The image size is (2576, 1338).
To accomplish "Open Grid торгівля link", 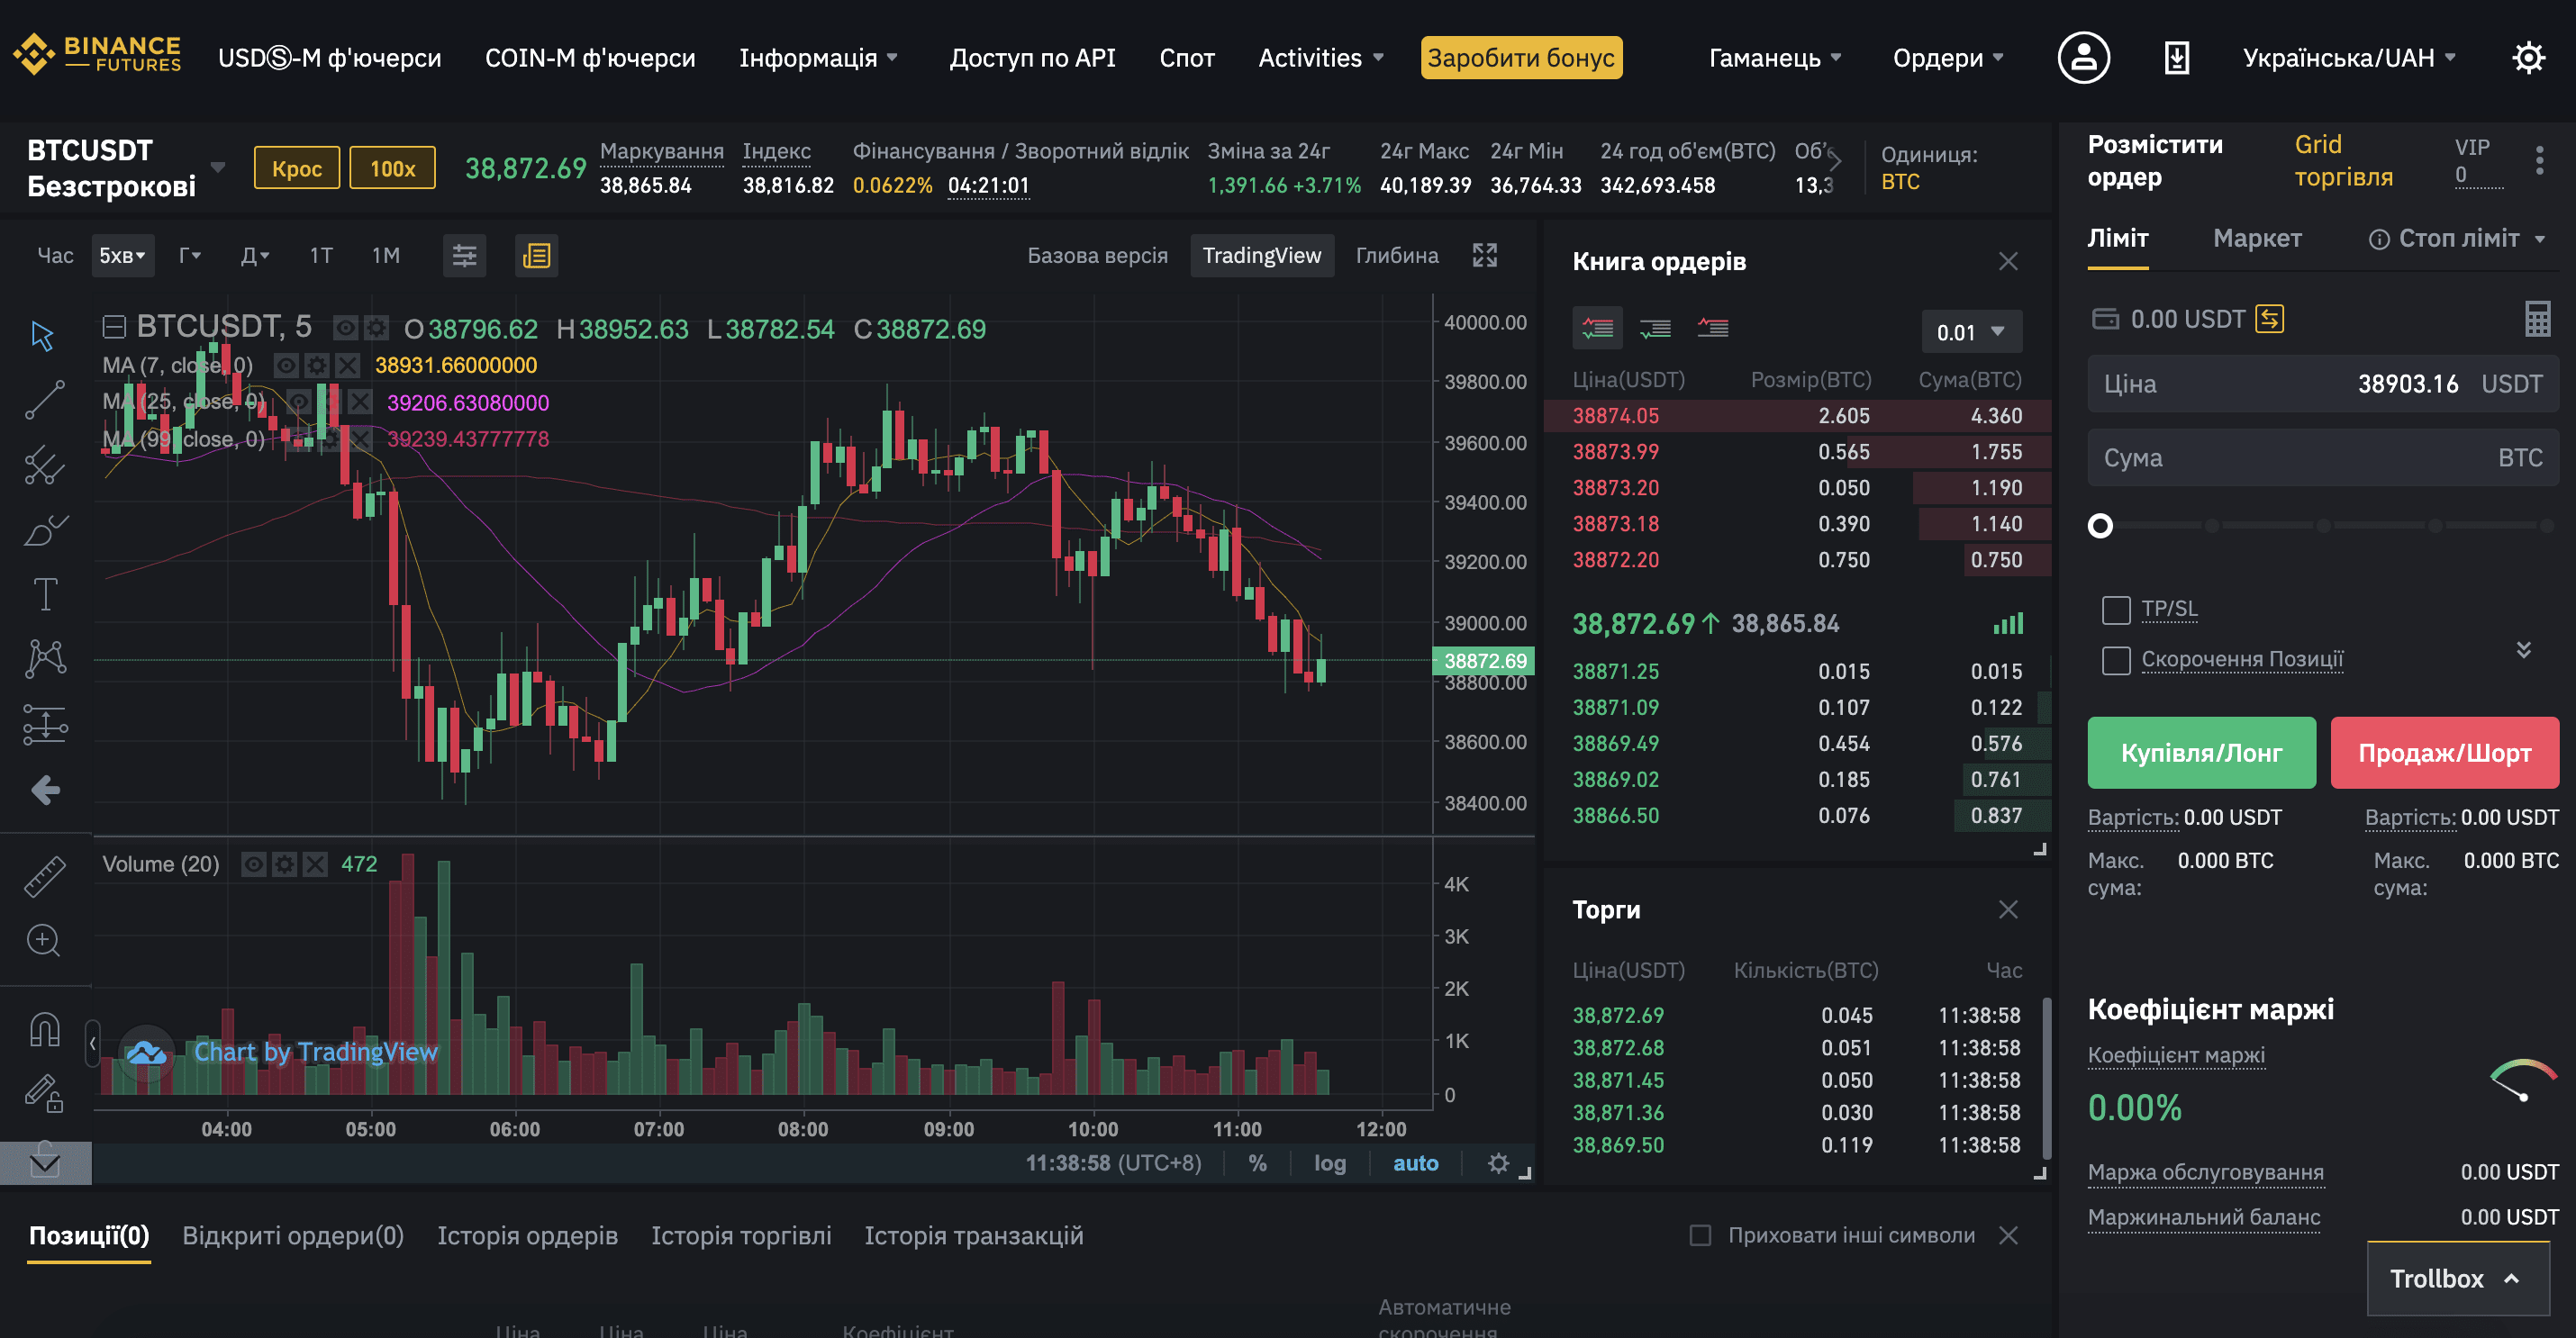I will pos(2343,160).
